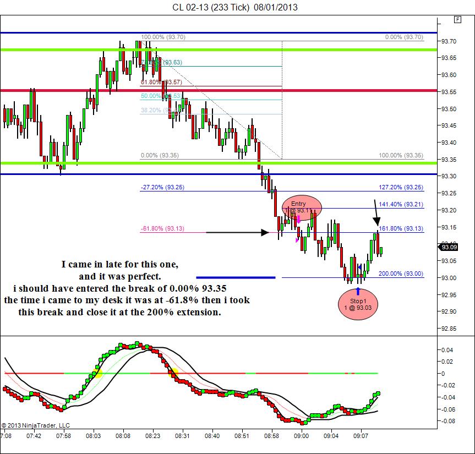Click the 0 level label on indicator axis

tap(443, 374)
